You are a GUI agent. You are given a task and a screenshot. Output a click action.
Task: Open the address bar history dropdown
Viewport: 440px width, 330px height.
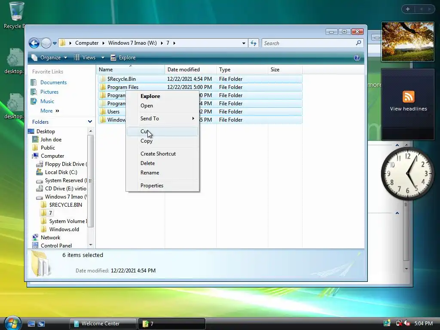coord(244,43)
